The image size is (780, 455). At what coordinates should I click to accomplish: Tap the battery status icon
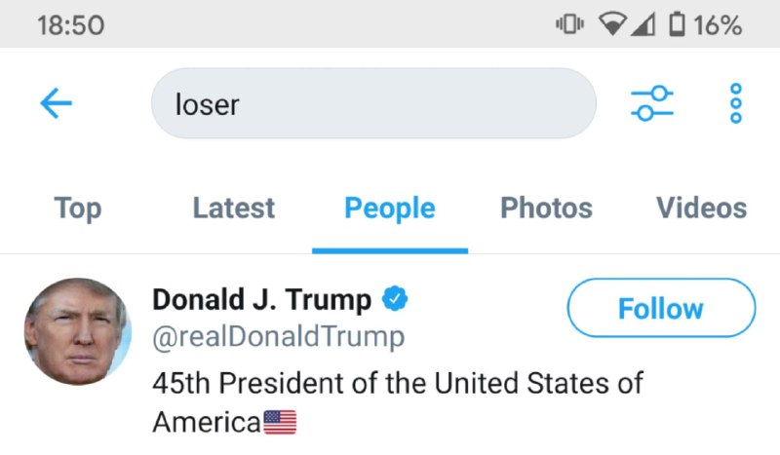(677, 24)
